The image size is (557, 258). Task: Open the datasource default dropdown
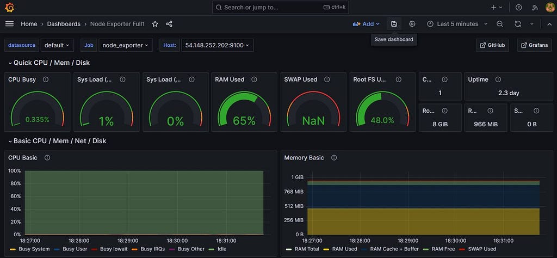(57, 45)
